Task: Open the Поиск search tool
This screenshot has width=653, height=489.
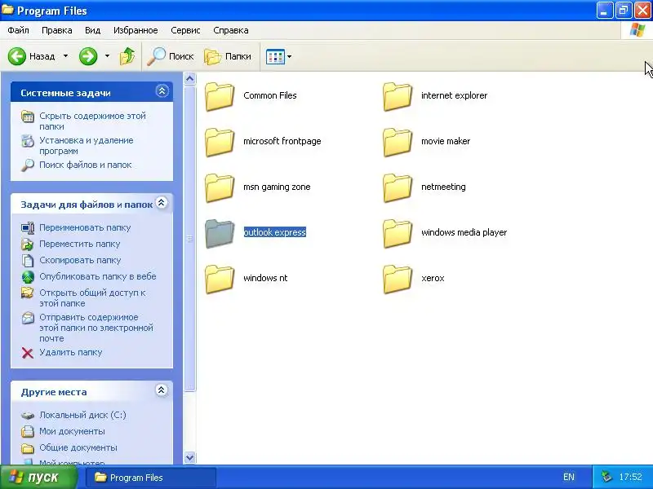Action: 171,56
